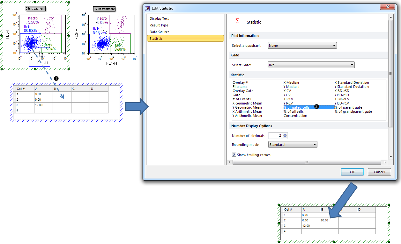Select the 'Concentration' statistic option
Viewport: 401px width, 244px height.
[295, 116]
